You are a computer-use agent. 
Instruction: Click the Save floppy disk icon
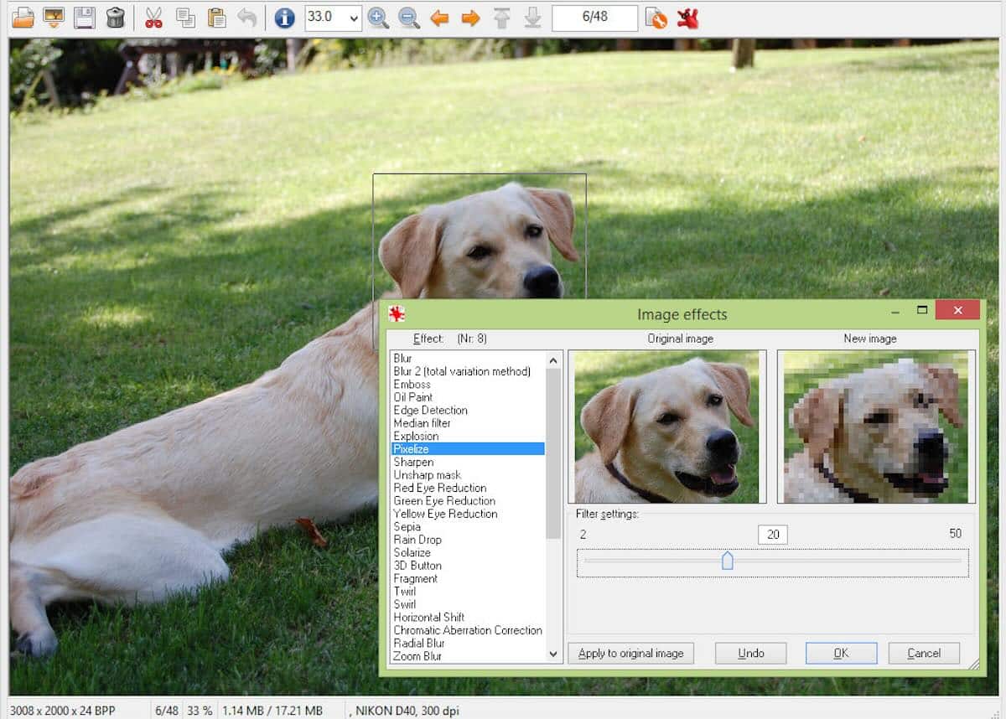tap(84, 18)
